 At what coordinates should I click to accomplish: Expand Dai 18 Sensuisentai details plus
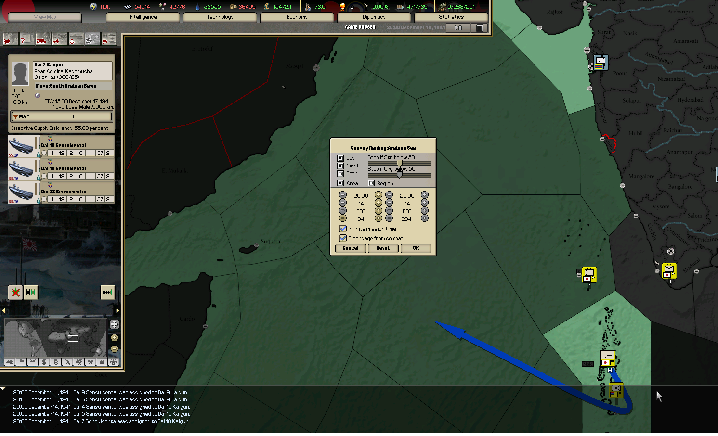tap(44, 153)
